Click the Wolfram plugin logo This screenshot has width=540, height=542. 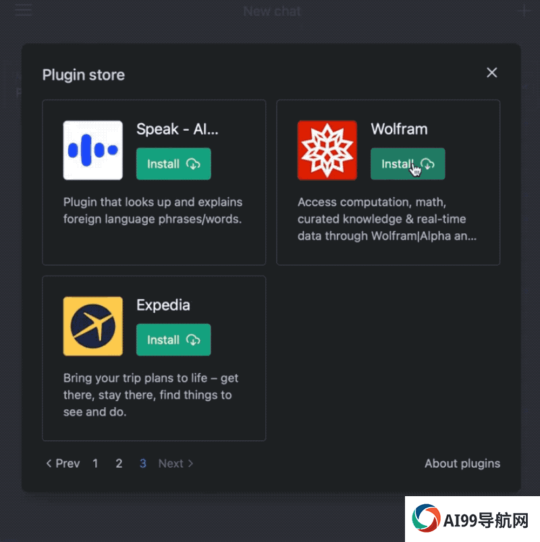coord(327,150)
